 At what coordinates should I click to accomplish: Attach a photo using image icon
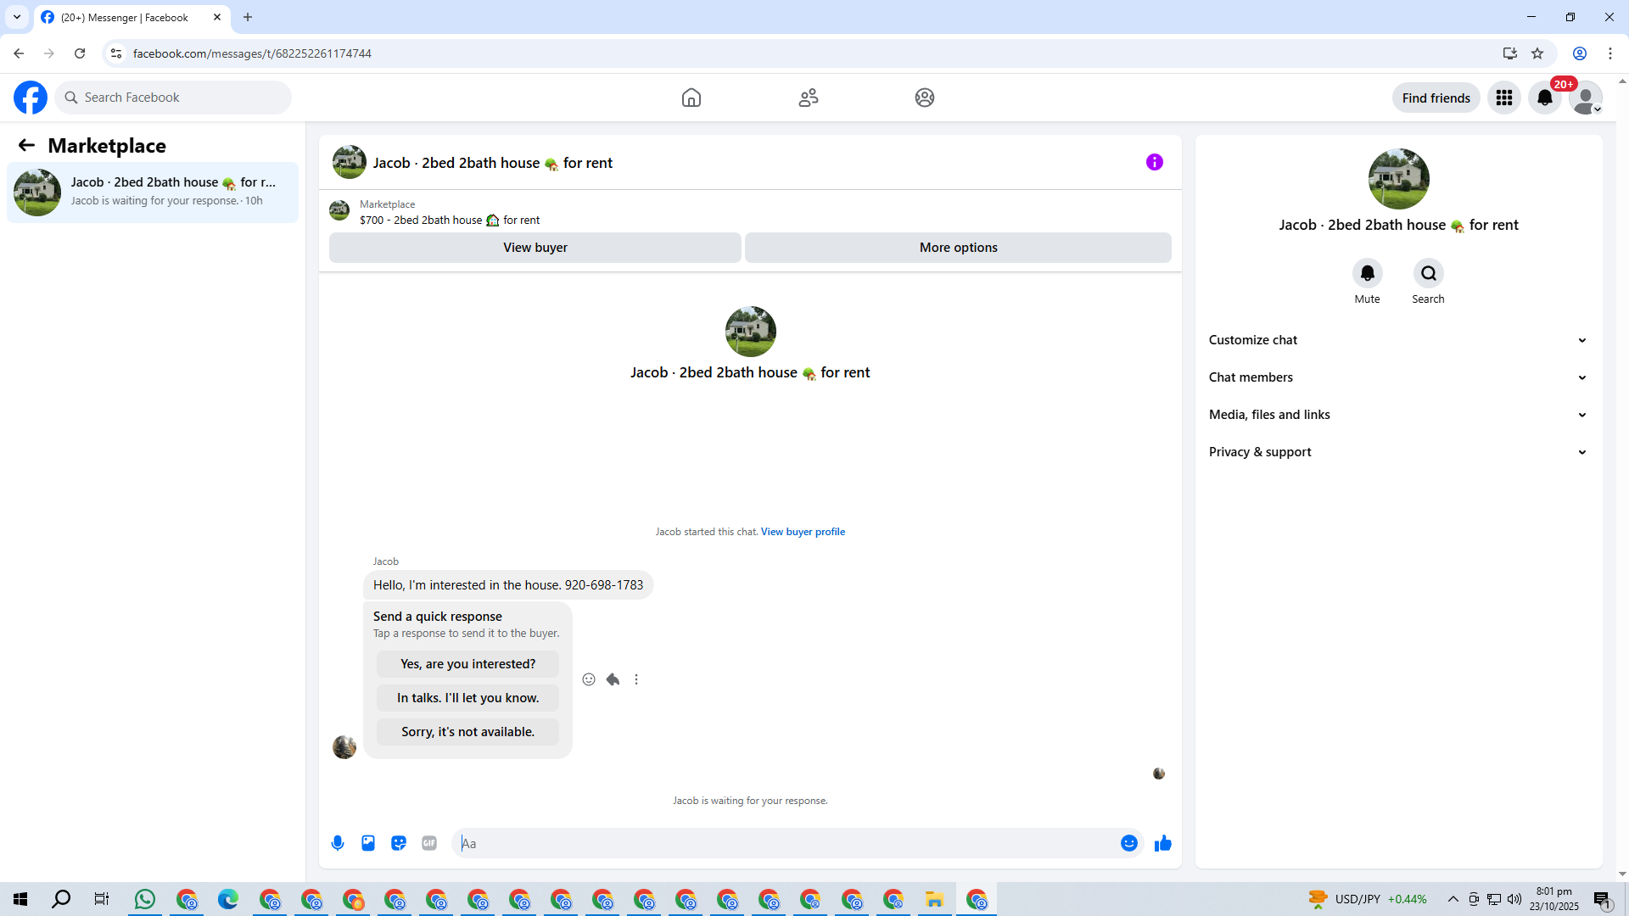pos(368,843)
